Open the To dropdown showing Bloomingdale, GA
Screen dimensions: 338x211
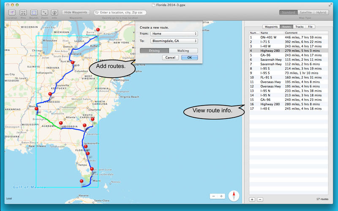(174, 41)
